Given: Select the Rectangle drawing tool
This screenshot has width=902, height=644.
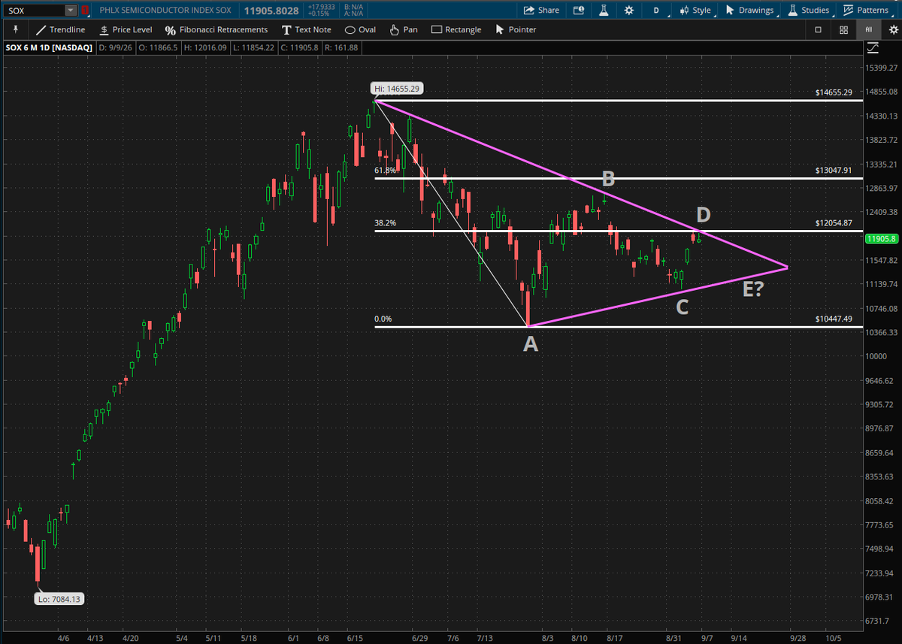Looking at the screenshot, I should (456, 30).
